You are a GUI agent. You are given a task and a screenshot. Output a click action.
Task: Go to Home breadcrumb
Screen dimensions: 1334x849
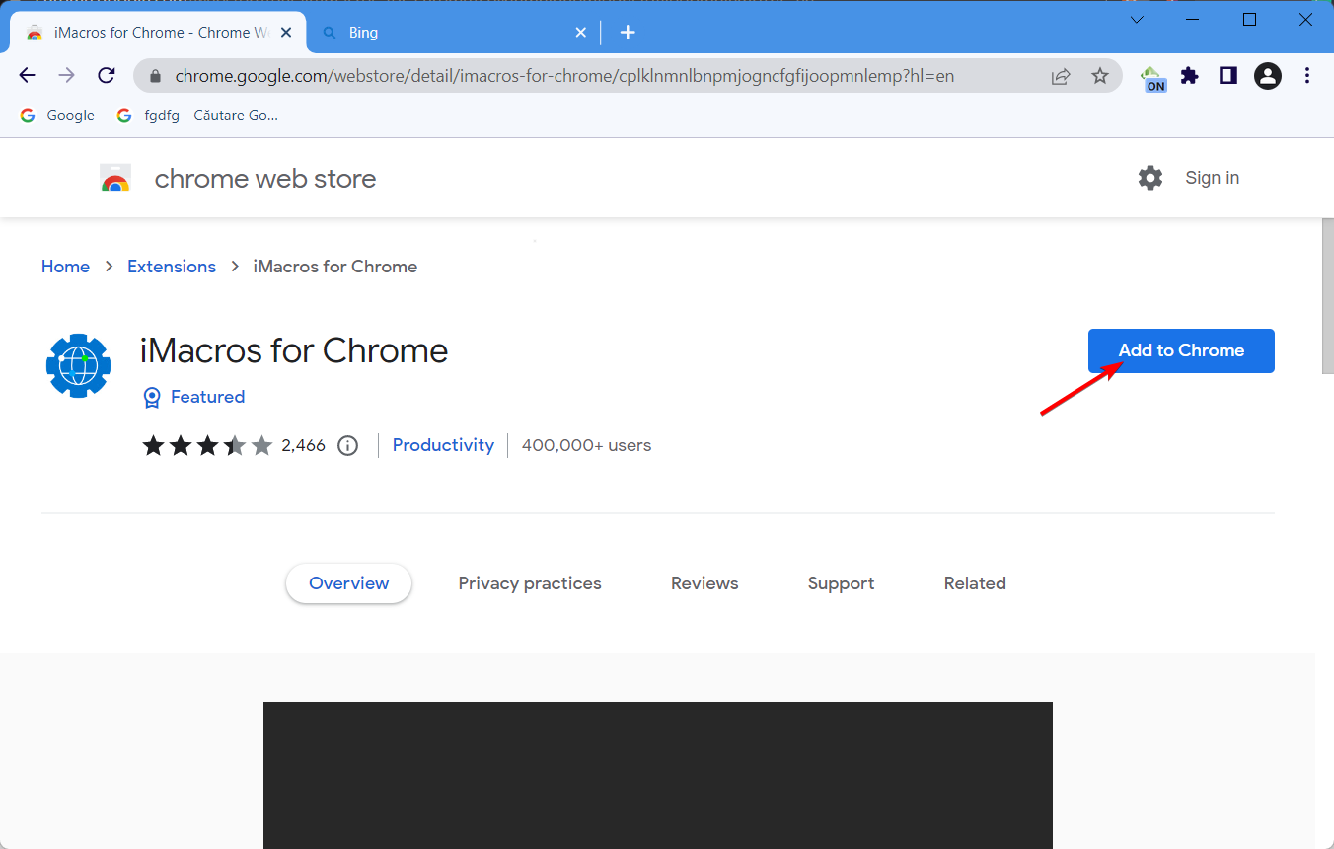[x=65, y=267]
